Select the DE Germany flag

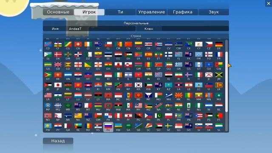point(219,44)
